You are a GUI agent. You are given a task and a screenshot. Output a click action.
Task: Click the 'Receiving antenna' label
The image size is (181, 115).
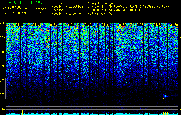pyautogui.click(x=66, y=14)
